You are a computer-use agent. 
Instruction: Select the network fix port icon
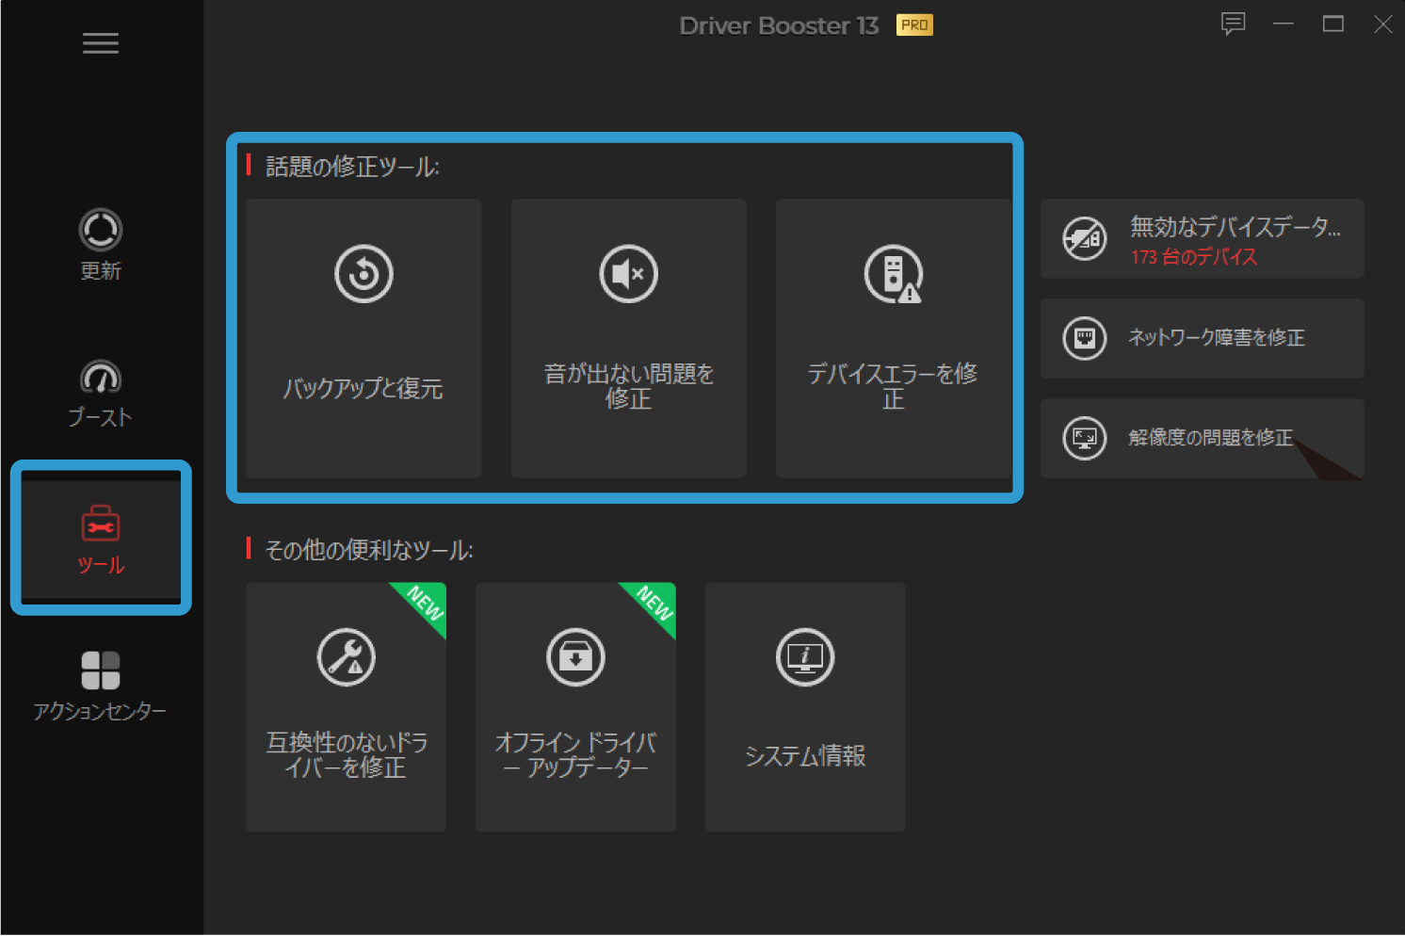coord(1085,338)
